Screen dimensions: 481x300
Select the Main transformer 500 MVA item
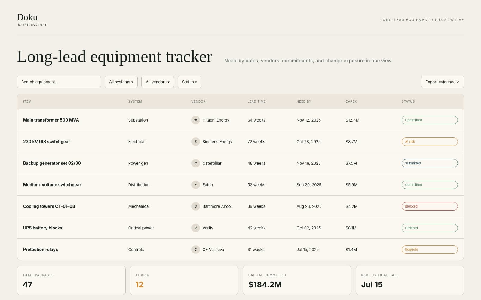click(x=51, y=120)
